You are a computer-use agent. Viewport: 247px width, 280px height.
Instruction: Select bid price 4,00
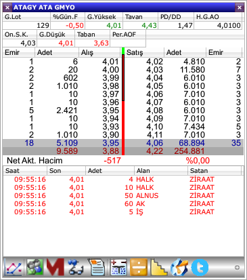[x=110, y=70]
